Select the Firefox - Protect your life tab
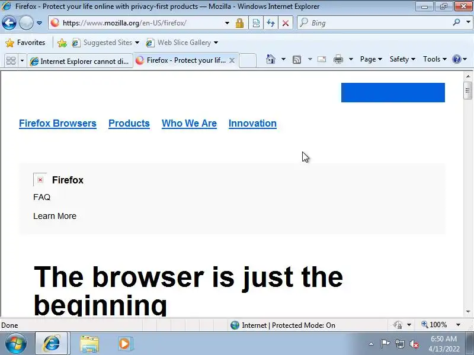 (x=181, y=60)
